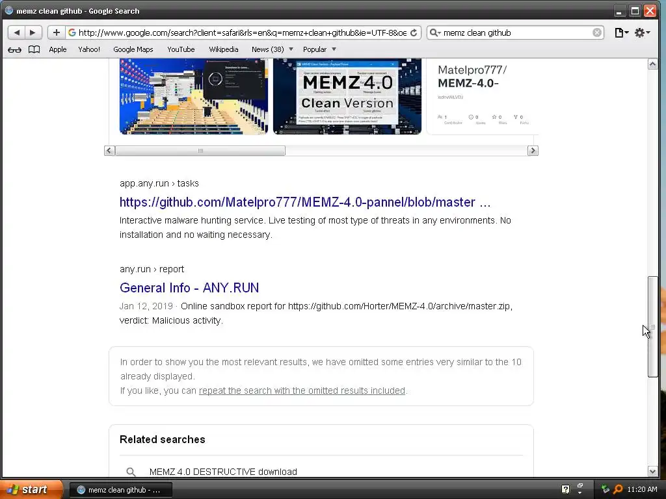This screenshot has height=499, width=666.
Task: Open the gear settings menu
Action: (x=642, y=32)
